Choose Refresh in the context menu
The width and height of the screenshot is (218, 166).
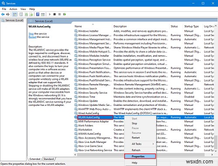point(136,150)
